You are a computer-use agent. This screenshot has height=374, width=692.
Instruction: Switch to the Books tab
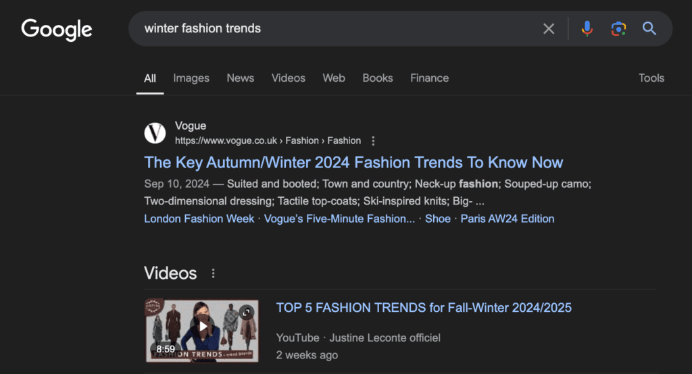pyautogui.click(x=378, y=78)
